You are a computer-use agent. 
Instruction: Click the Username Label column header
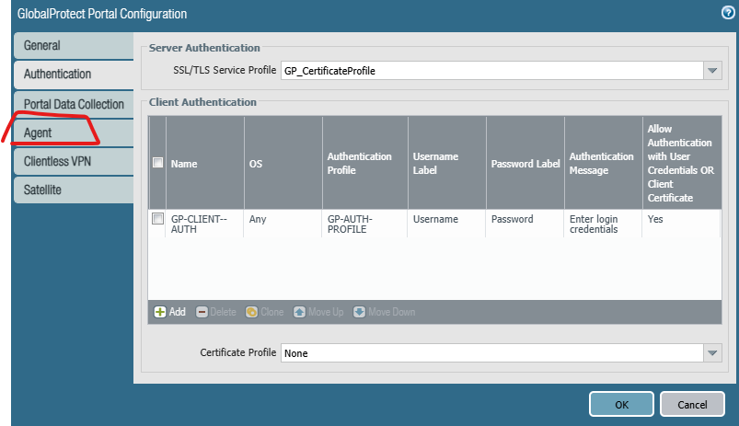[446, 163]
